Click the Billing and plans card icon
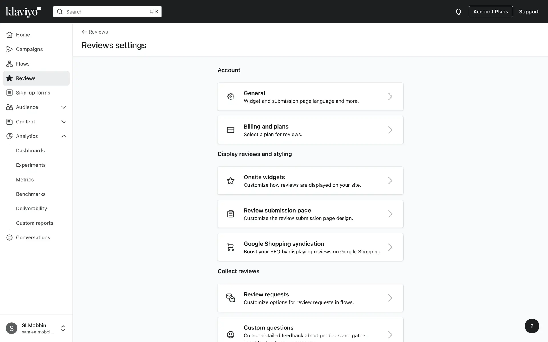Screen dimensions: 548x342 pos(231,130)
